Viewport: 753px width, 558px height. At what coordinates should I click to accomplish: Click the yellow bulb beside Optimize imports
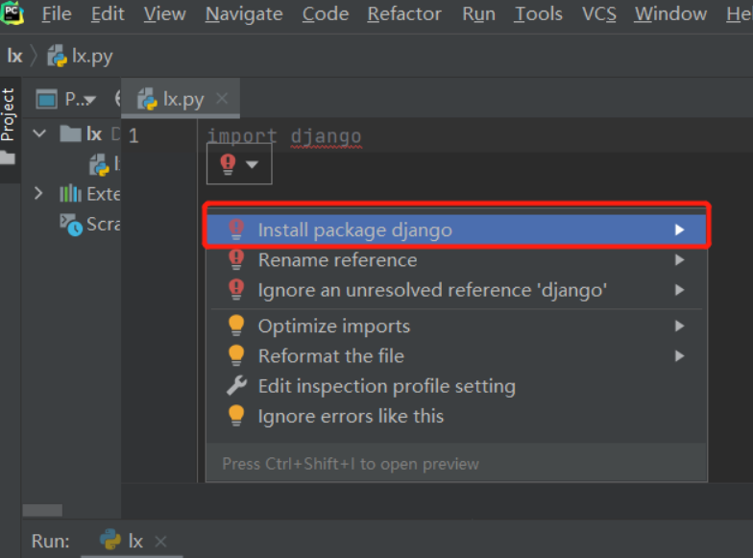click(x=236, y=326)
